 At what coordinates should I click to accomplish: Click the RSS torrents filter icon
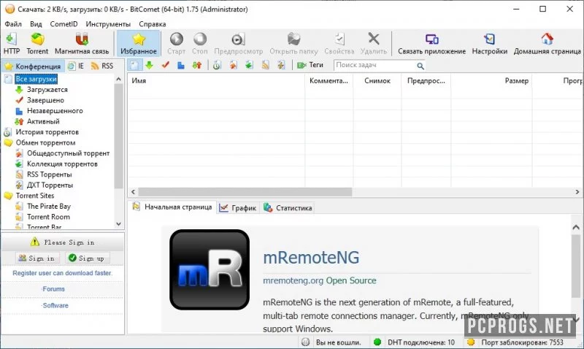(x=265, y=65)
